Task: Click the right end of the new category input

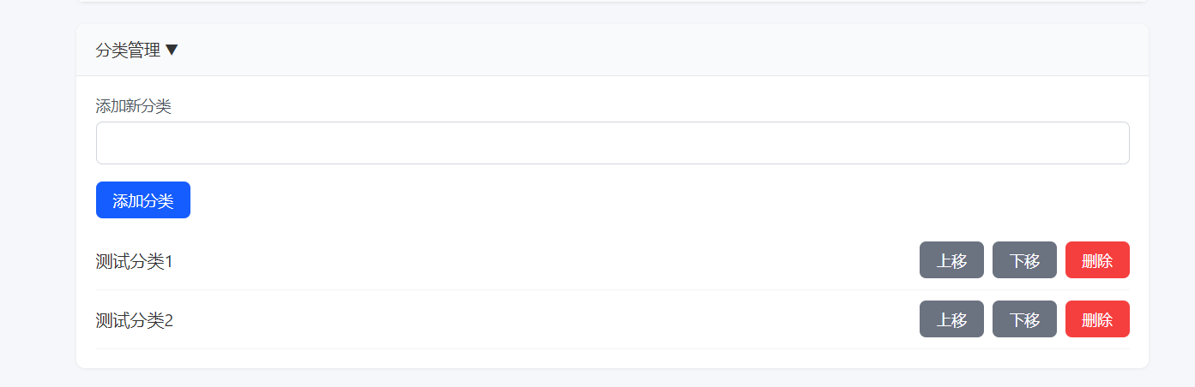Action: pos(1107,143)
